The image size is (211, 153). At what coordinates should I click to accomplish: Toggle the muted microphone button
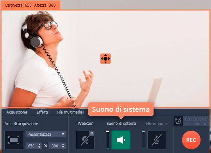[157, 140]
